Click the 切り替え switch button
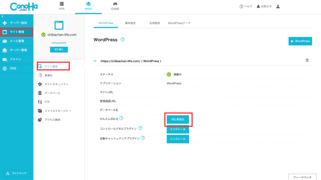The image size is (321, 180). (x=59, y=50)
